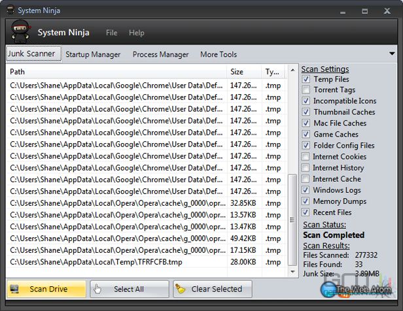This screenshot has width=403, height=311.
Task: Select the Opera cache row sized 32.85KB
Action: 146,203
